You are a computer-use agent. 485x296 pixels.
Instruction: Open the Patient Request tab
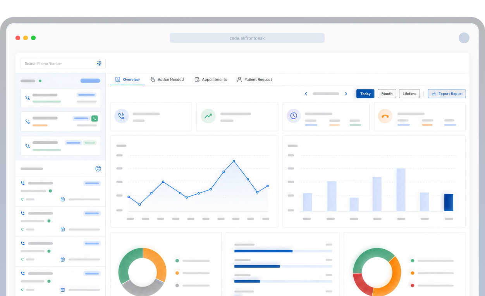coord(254,79)
